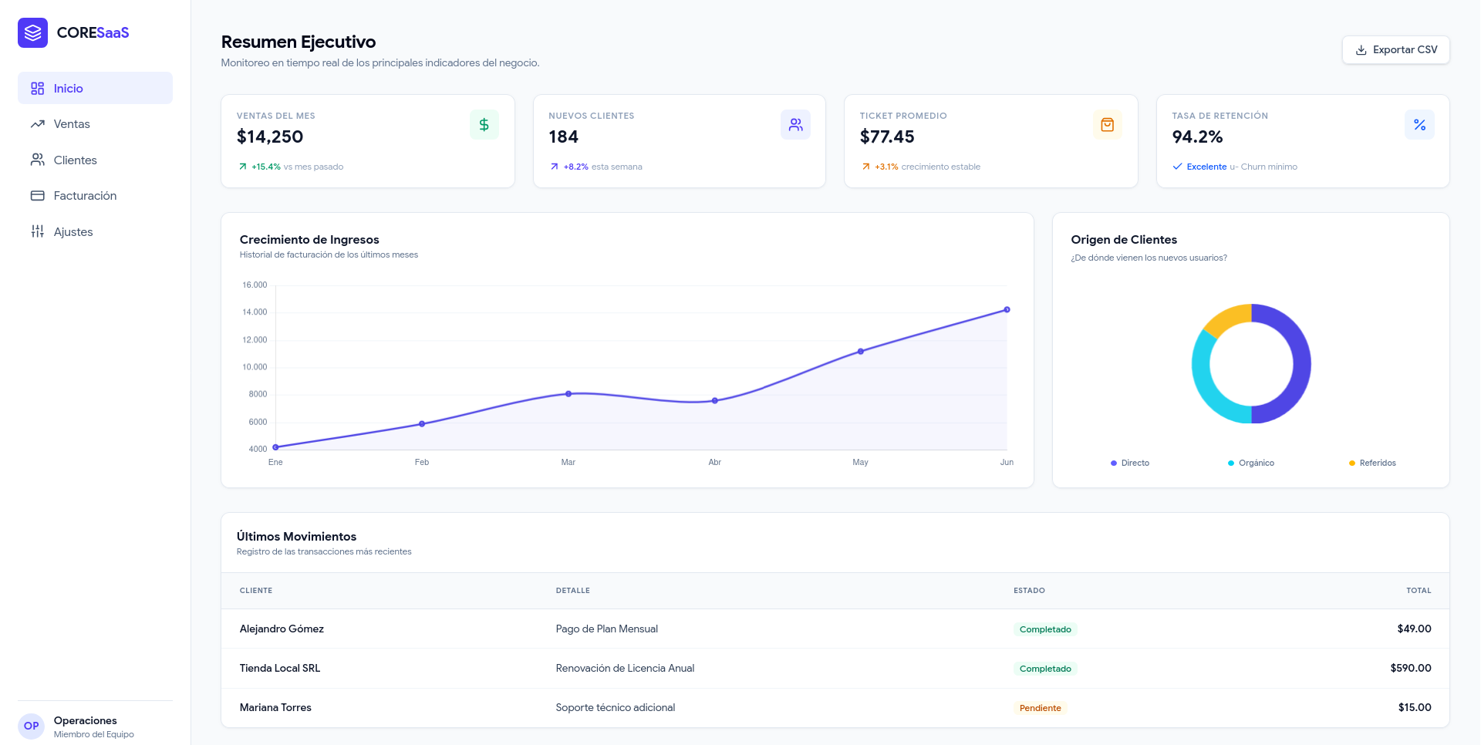This screenshot has width=1481, height=745.
Task: Click the blue checkmark beside Excelente
Action: [1178, 167]
